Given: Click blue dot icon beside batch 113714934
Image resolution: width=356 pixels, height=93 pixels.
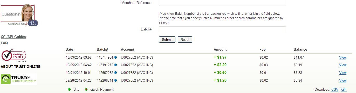Looking at the screenshot, I should pyautogui.click(x=115, y=57).
